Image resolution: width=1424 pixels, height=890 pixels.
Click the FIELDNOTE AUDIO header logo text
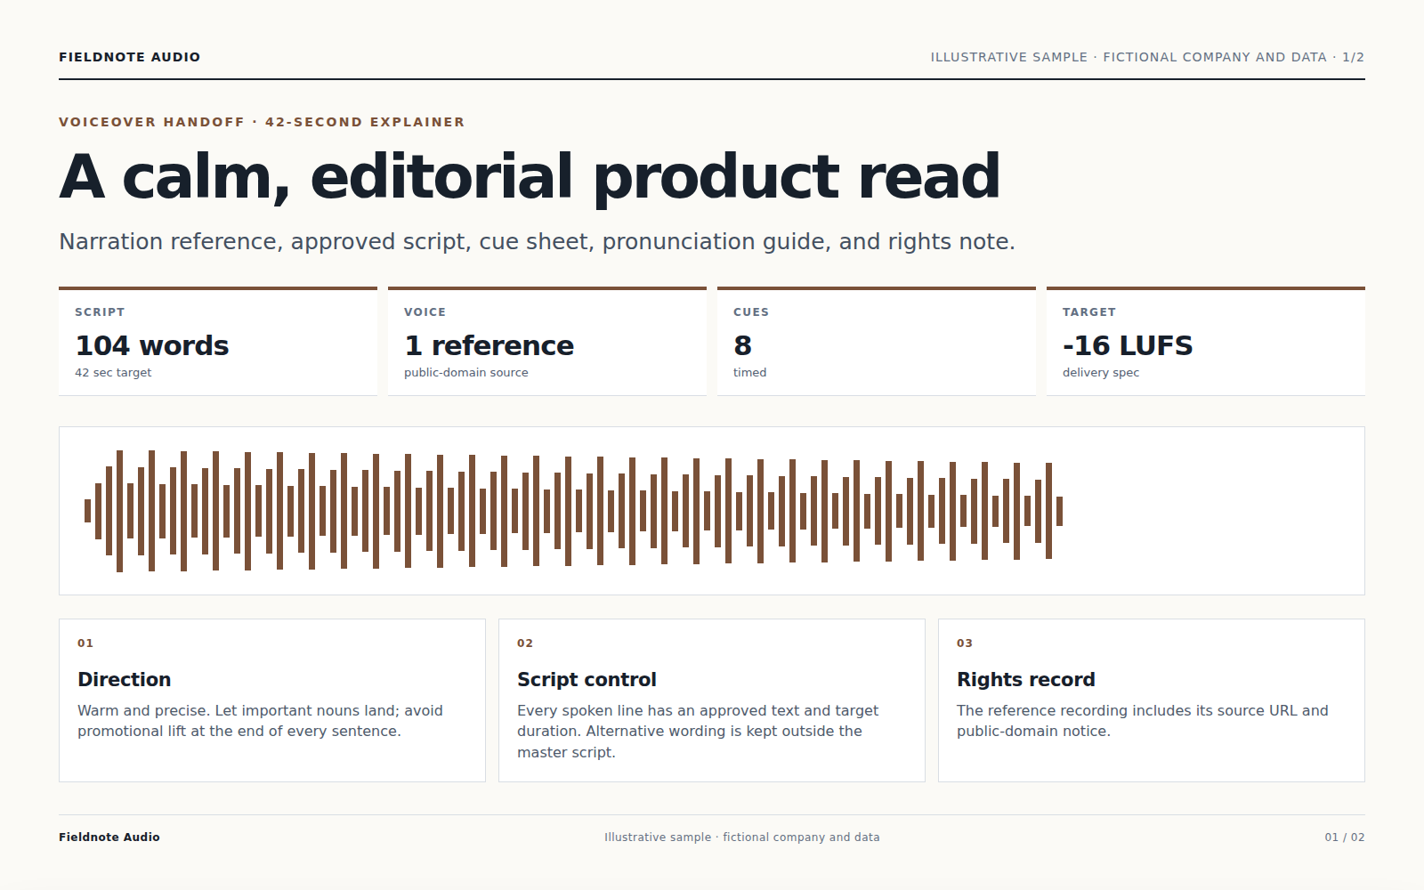tap(130, 57)
